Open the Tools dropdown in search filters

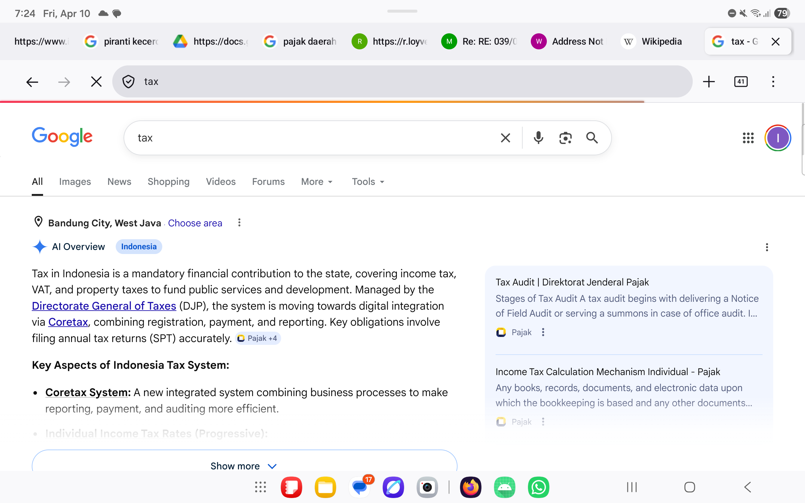[x=367, y=182]
